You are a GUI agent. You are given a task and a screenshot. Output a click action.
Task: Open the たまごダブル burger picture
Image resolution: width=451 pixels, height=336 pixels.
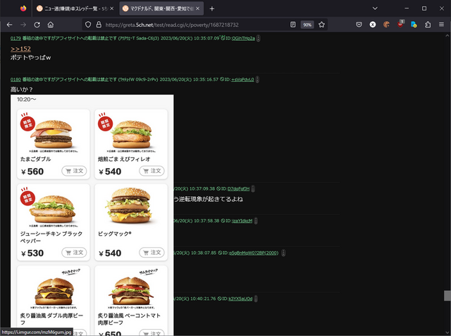coord(51,134)
